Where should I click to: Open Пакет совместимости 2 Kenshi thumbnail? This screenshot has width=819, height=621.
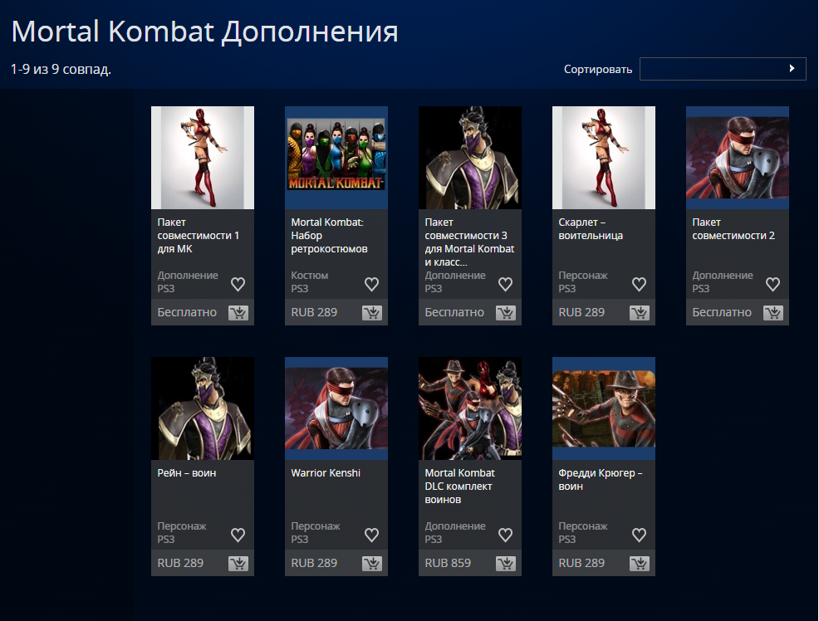pos(738,158)
